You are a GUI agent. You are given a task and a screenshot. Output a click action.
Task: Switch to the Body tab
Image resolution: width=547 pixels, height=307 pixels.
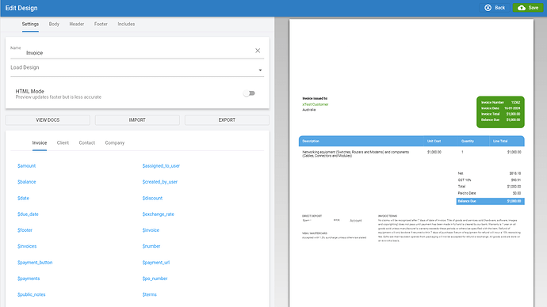click(54, 24)
